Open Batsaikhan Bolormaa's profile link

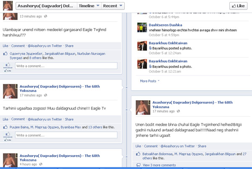click(x=157, y=154)
